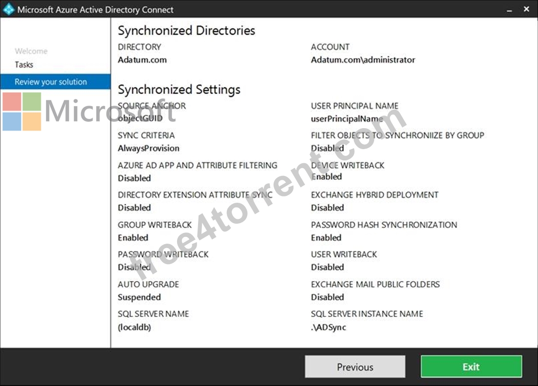This screenshot has height=386, width=538.
Task: Click the SQL SERVER INSTANCE NAME label
Action: 367,314
